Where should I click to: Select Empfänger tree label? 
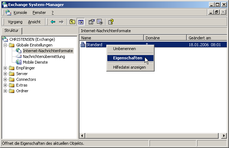click(25, 68)
